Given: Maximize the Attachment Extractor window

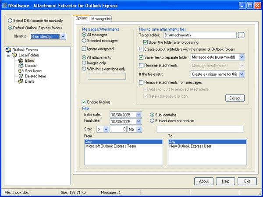Looking at the screenshot, I should [x=250, y=6].
